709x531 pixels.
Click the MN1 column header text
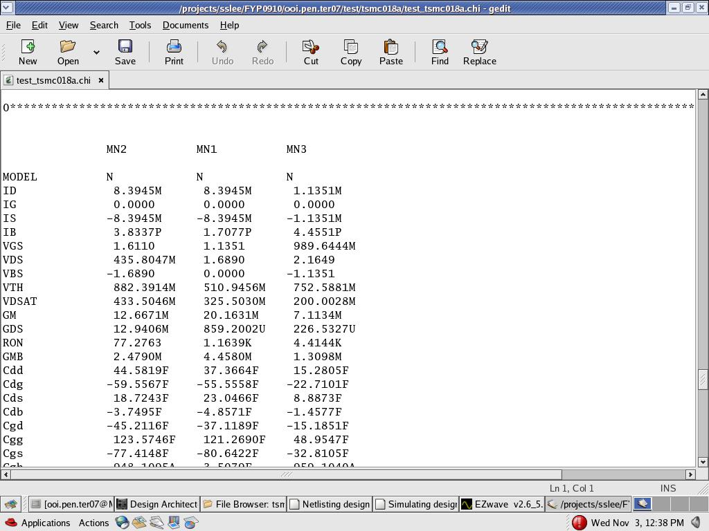[x=206, y=149]
